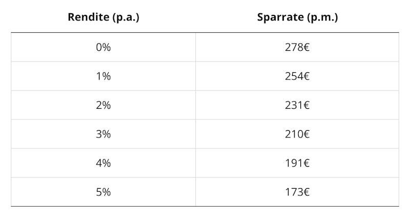Click the 254€ Sparrate value

coord(297,76)
